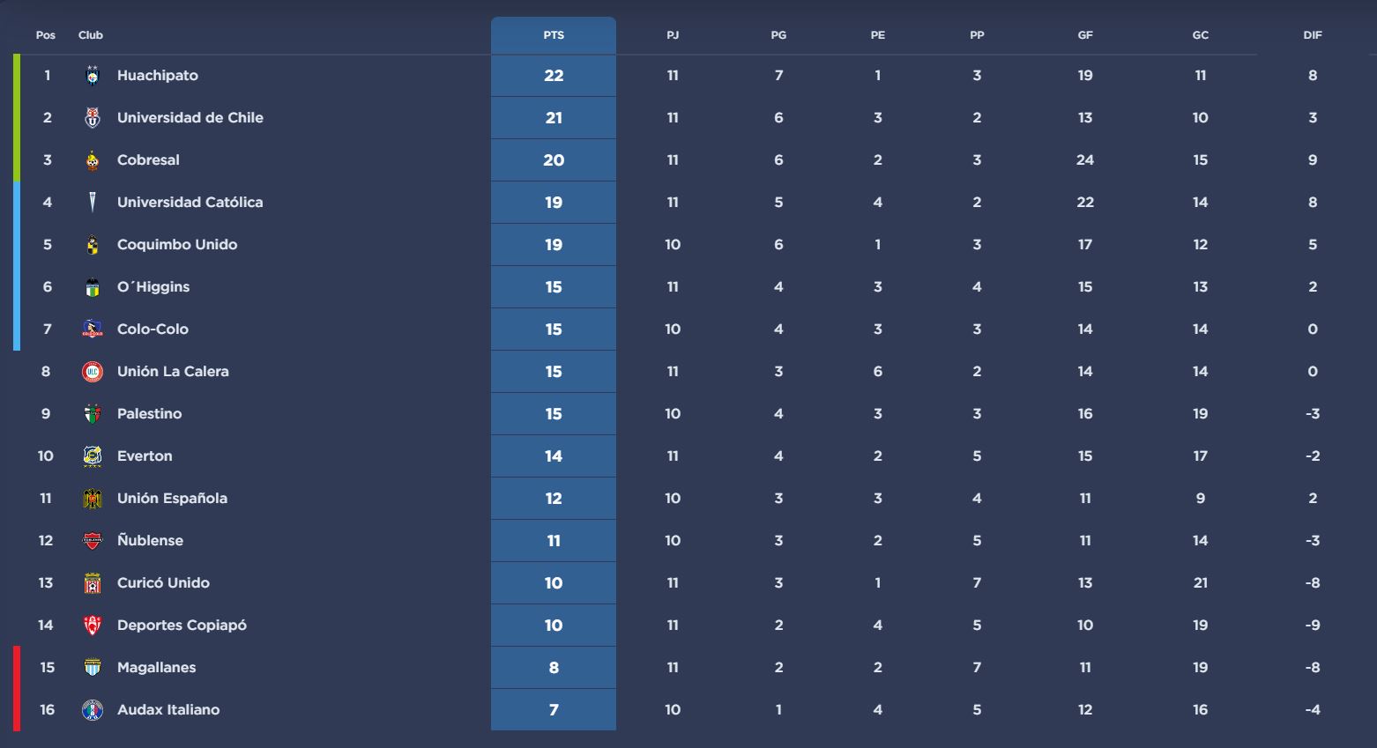Image resolution: width=1377 pixels, height=748 pixels.
Task: Open the Audax Italiano team name
Action: pyautogui.click(x=168, y=710)
